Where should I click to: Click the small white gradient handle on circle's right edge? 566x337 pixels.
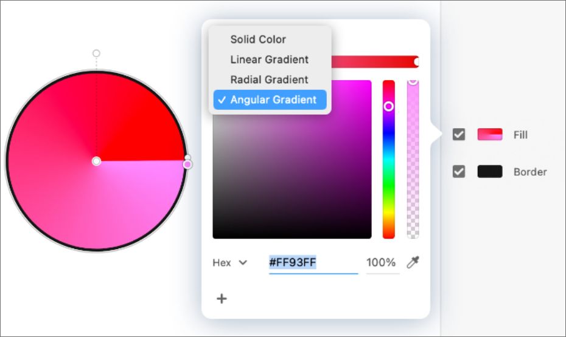187,157
